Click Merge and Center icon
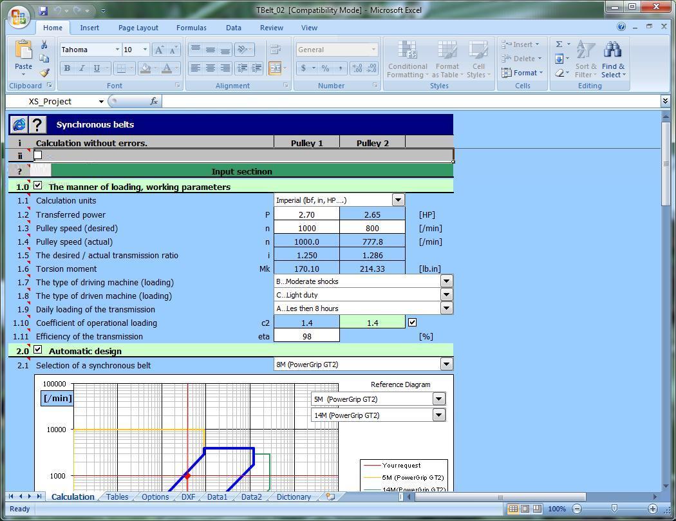The height and width of the screenshot is (521, 676). (274, 68)
